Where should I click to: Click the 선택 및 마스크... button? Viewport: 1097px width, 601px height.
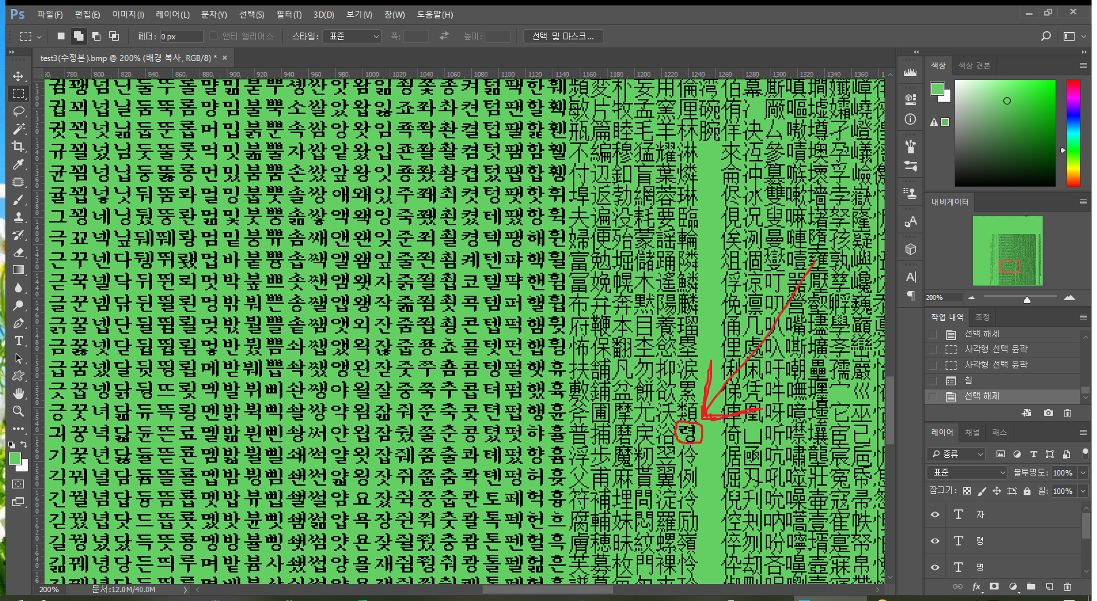(x=563, y=36)
